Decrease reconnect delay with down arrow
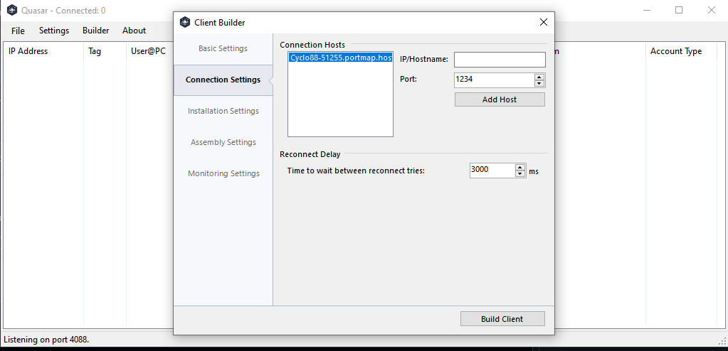728x351 pixels. 520,174
